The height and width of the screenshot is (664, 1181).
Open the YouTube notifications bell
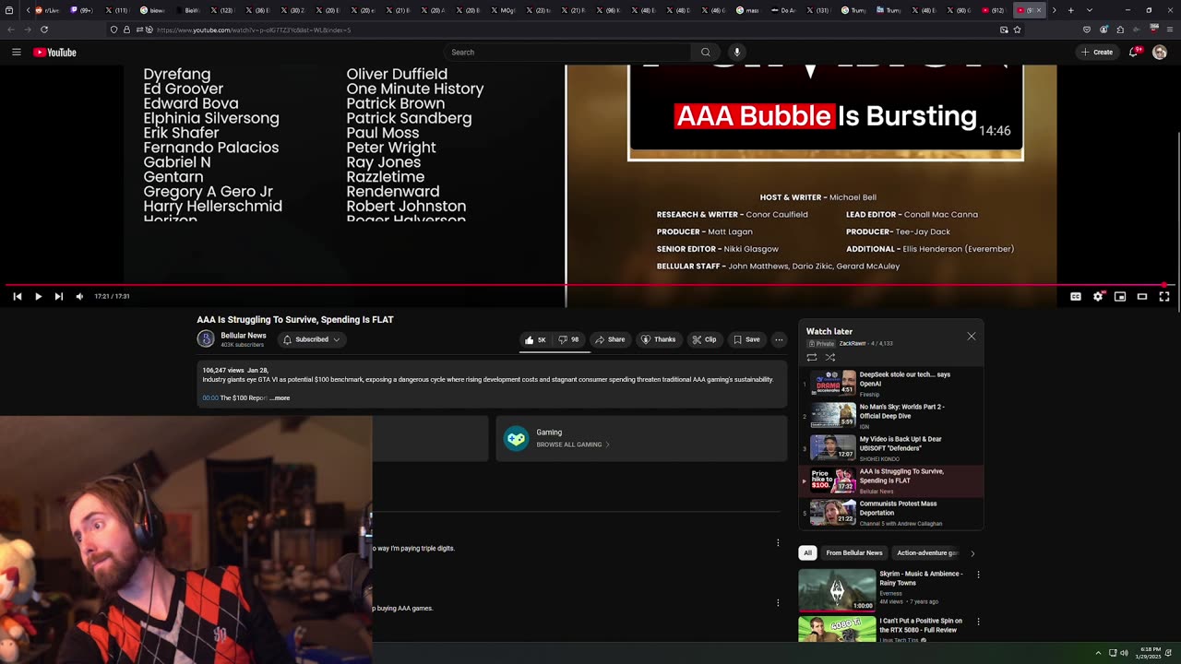[1134, 53]
